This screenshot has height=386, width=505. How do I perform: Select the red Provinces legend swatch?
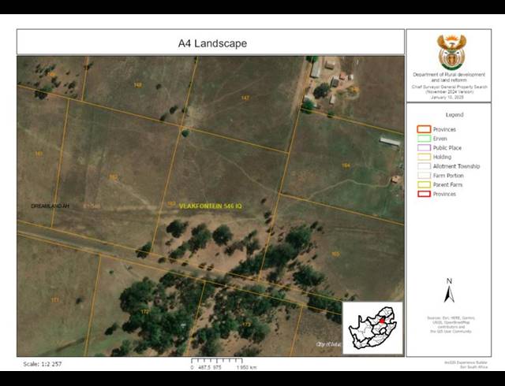click(424, 194)
